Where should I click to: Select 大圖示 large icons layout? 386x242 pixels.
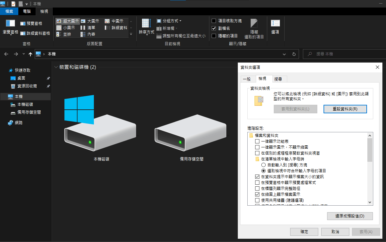[90, 21]
